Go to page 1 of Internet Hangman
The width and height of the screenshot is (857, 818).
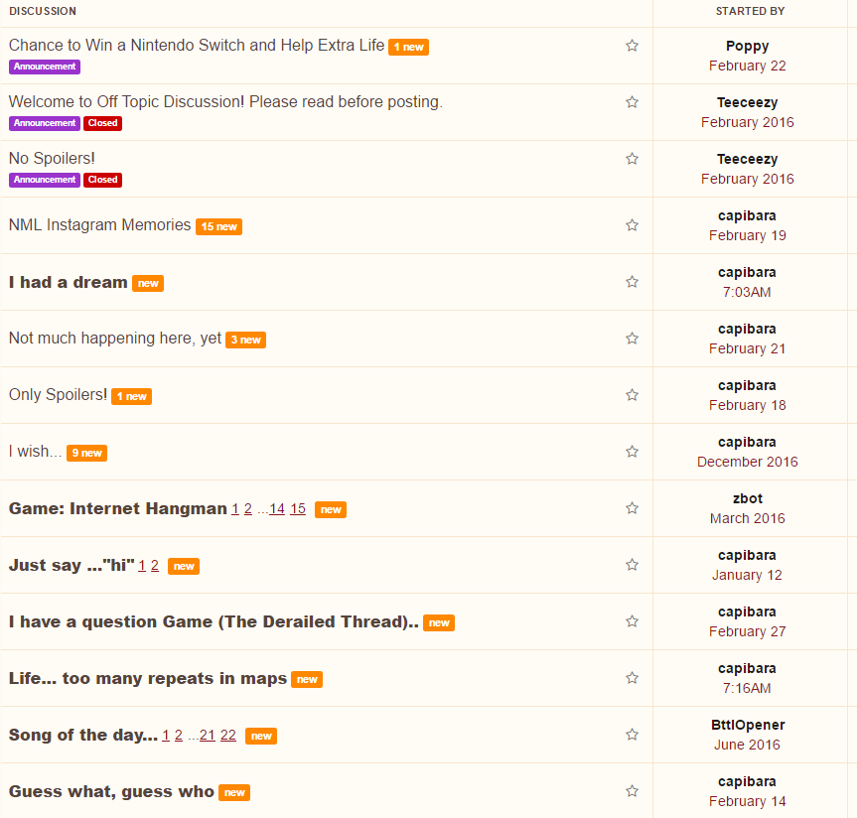click(235, 508)
